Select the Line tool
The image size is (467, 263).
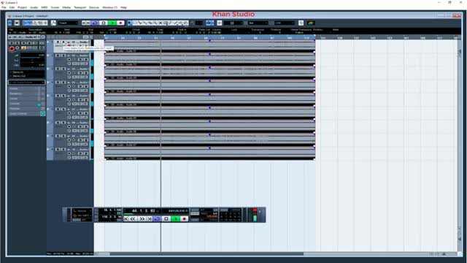175,23
